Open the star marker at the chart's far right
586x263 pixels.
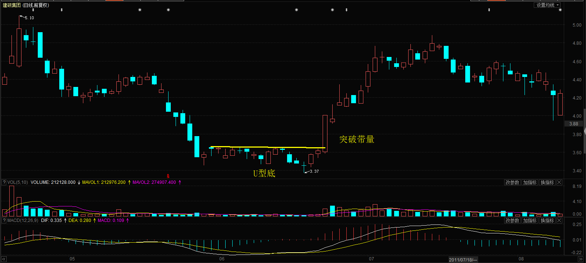coord(560,10)
